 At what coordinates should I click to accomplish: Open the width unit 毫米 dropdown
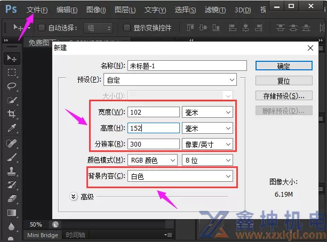208,112
